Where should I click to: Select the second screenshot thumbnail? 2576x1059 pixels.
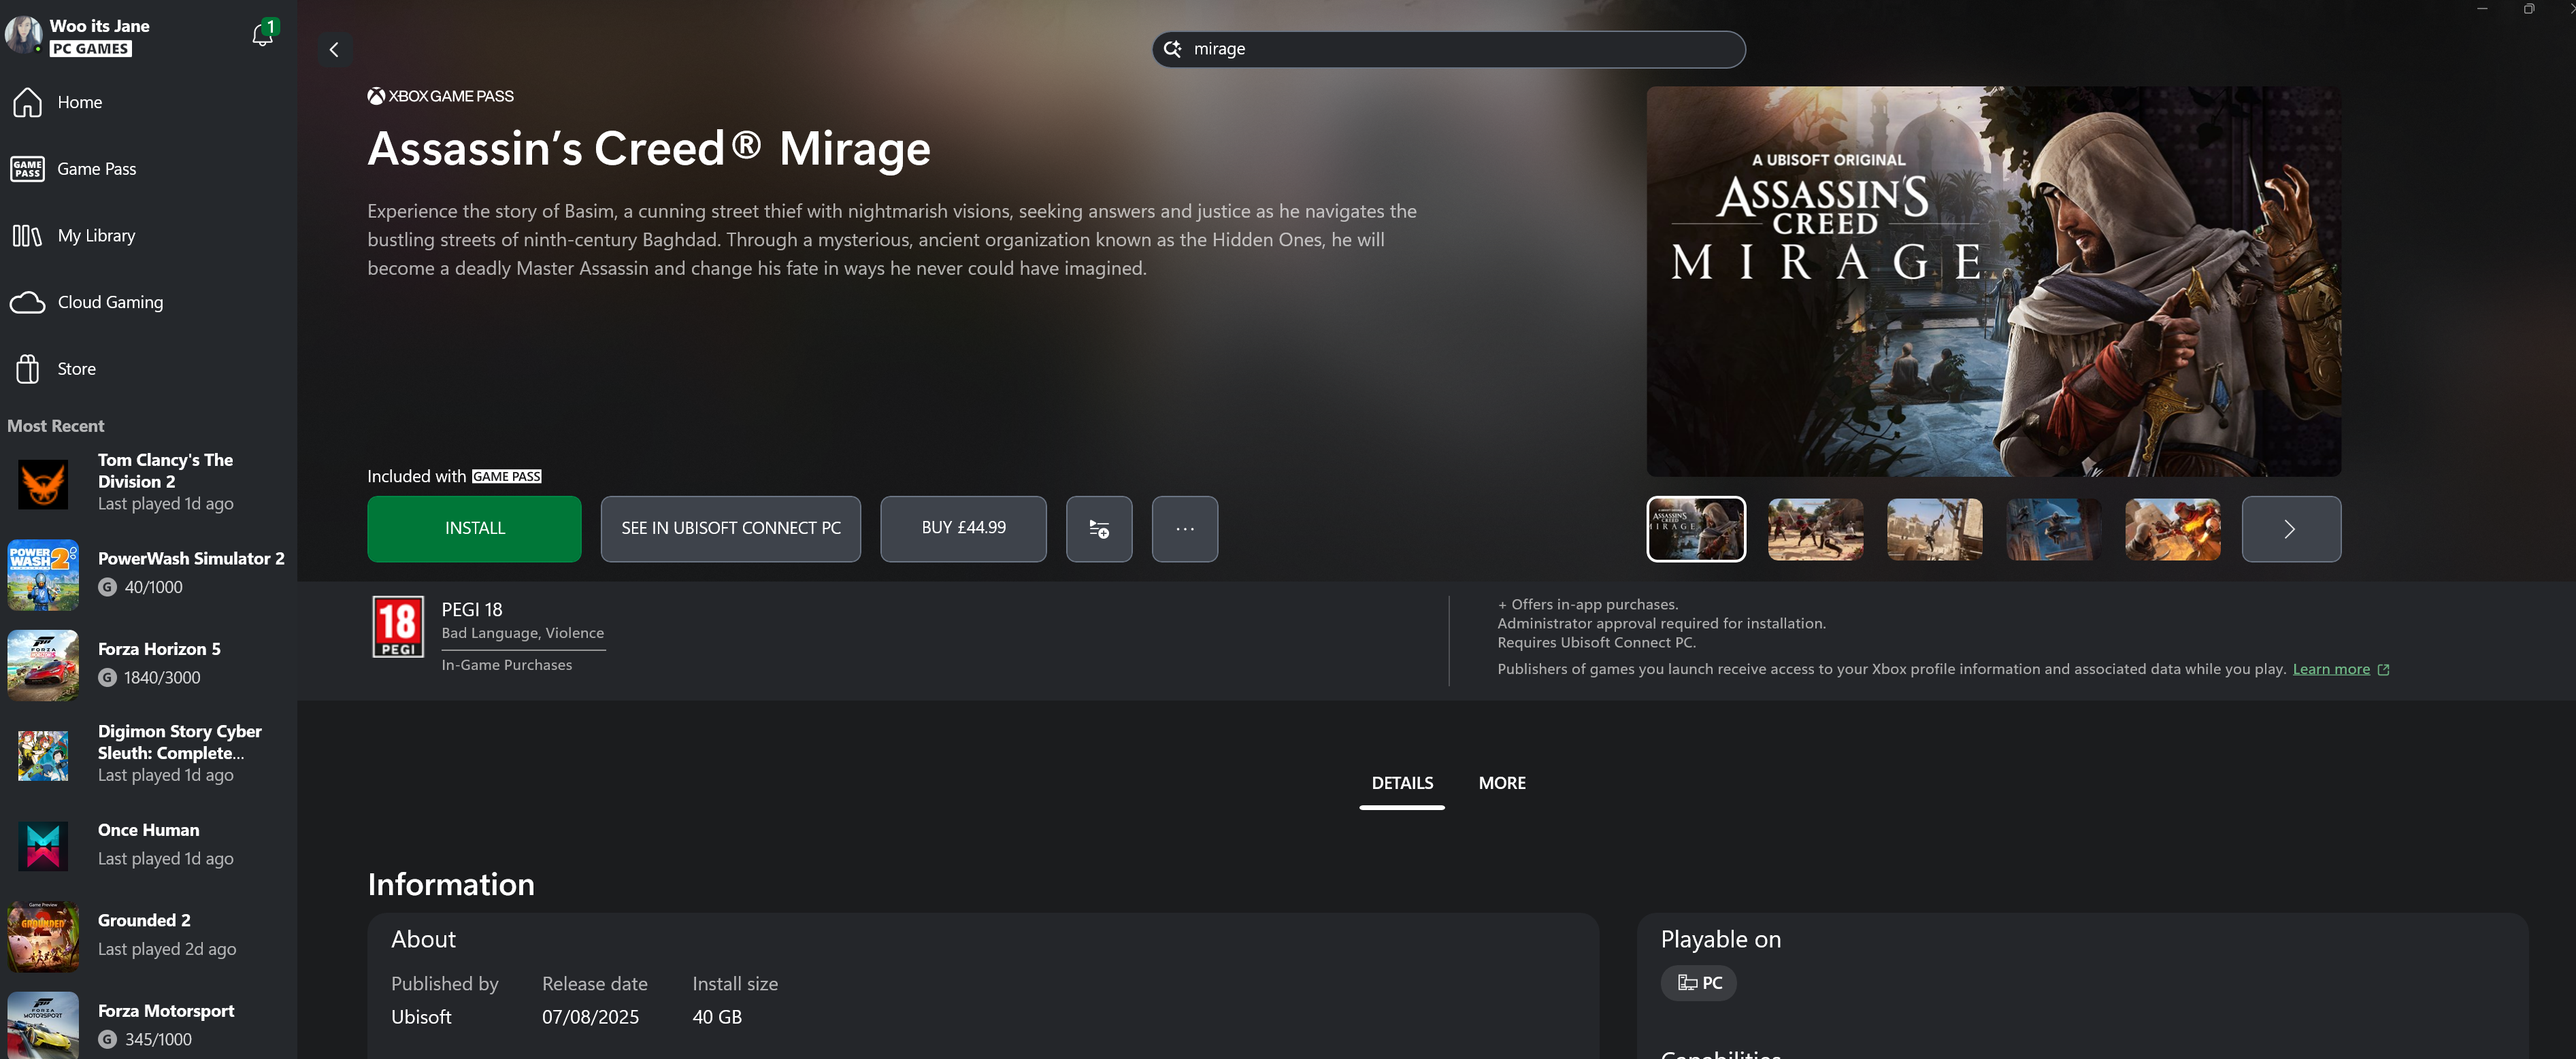(x=1815, y=528)
